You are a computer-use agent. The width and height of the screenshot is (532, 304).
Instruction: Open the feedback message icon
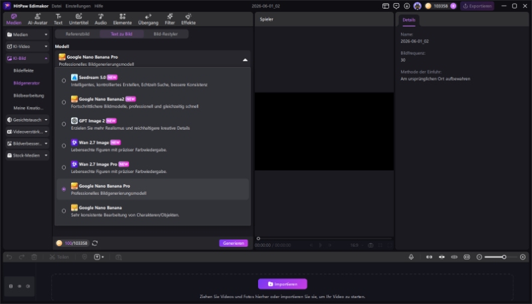coord(396,6)
